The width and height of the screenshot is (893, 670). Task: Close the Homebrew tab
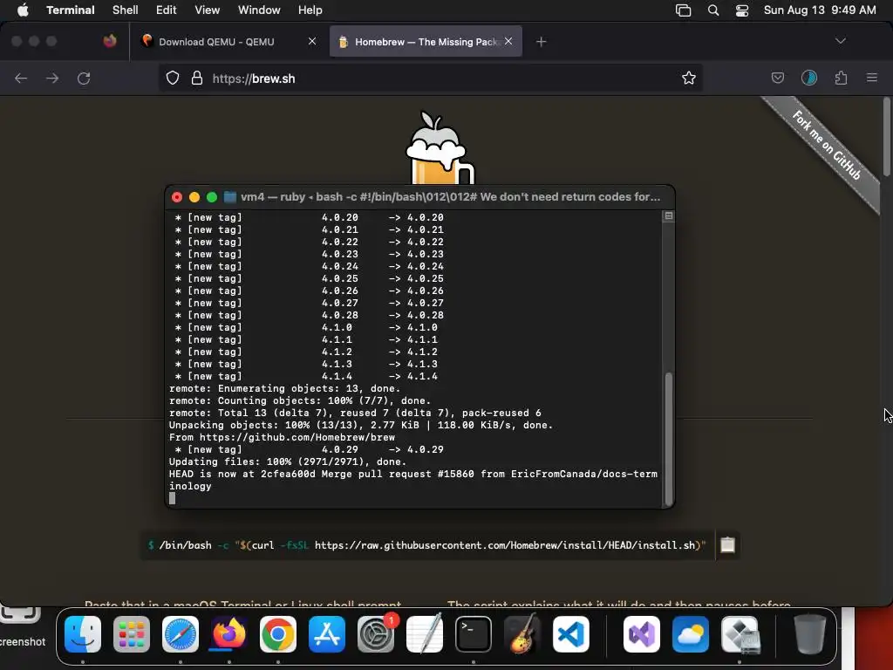[x=508, y=41]
